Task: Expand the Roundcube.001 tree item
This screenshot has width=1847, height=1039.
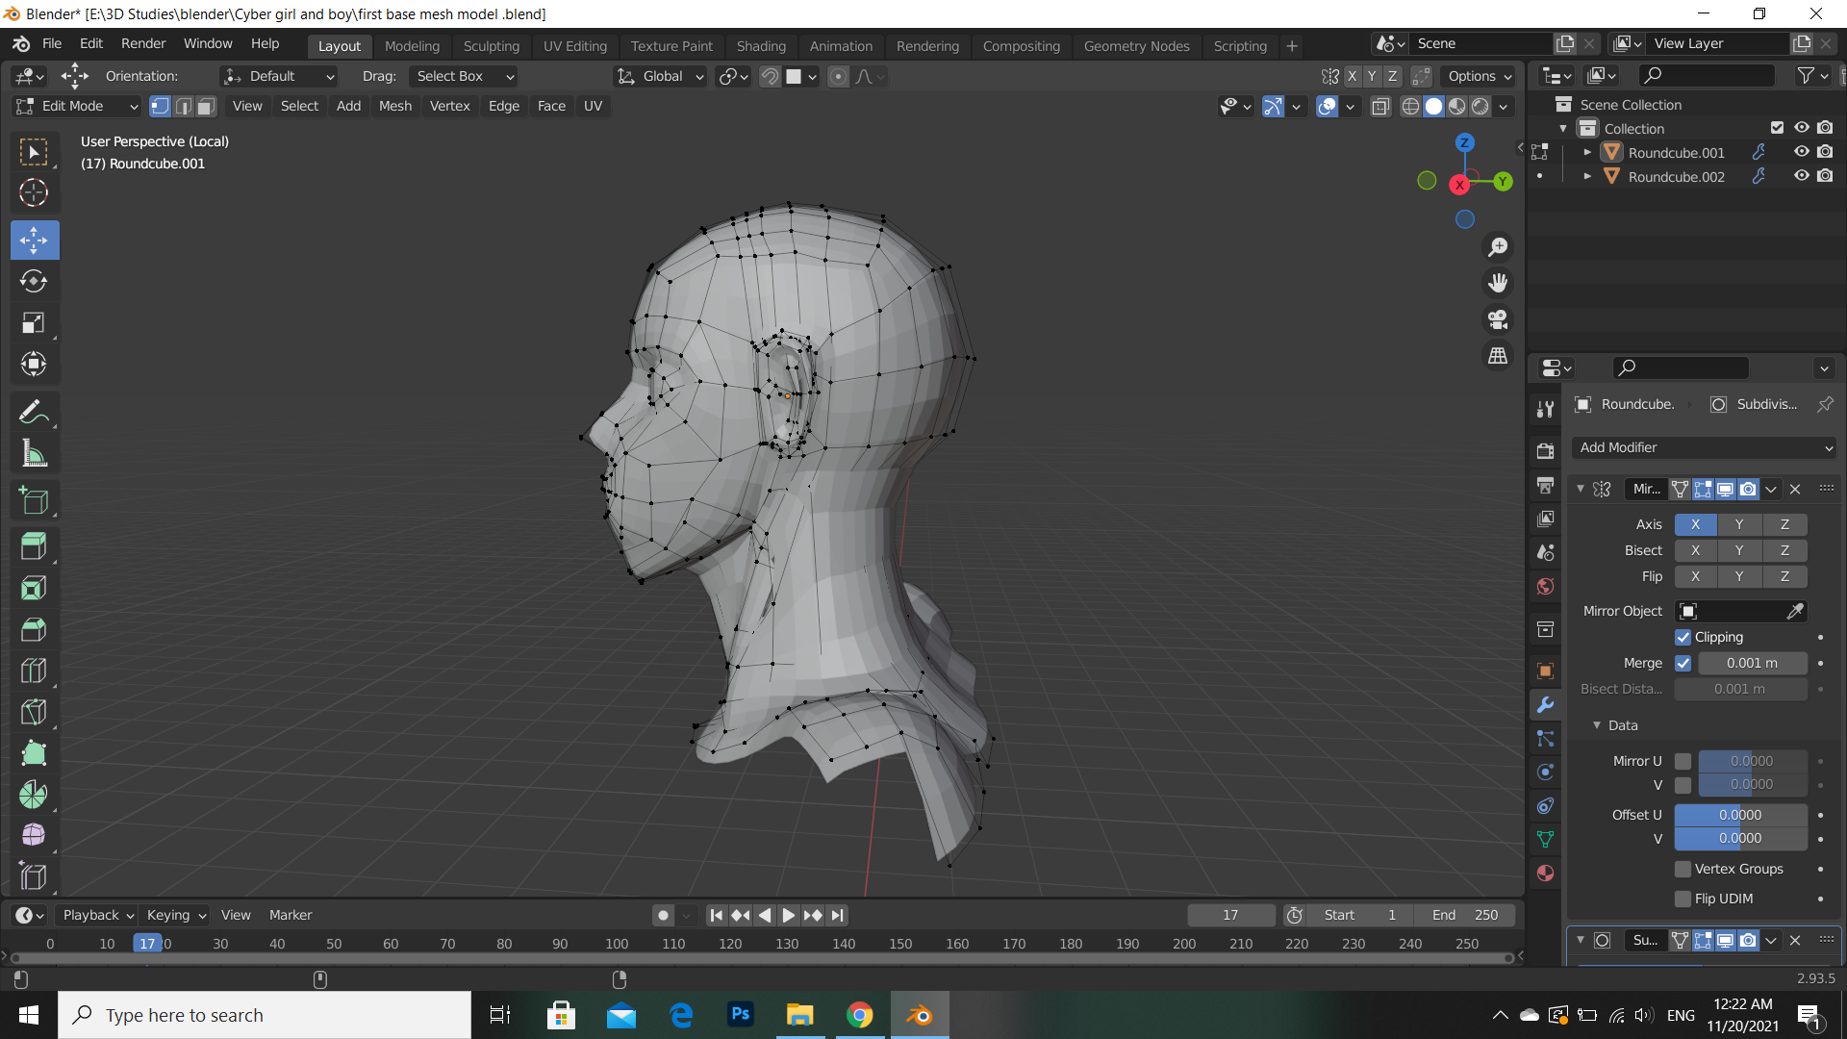Action: tap(1587, 152)
